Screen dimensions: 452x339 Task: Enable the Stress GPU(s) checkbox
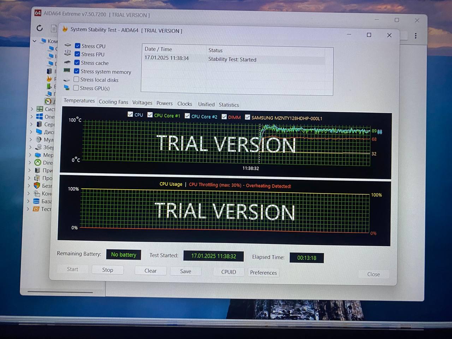(76, 88)
